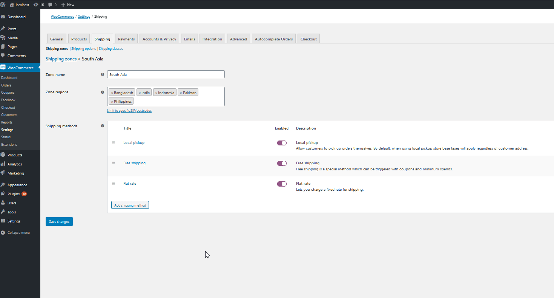Screen dimensions: 554x298
Task: Remove Pakistan tag from zone regions
Action: pyautogui.click(x=181, y=93)
